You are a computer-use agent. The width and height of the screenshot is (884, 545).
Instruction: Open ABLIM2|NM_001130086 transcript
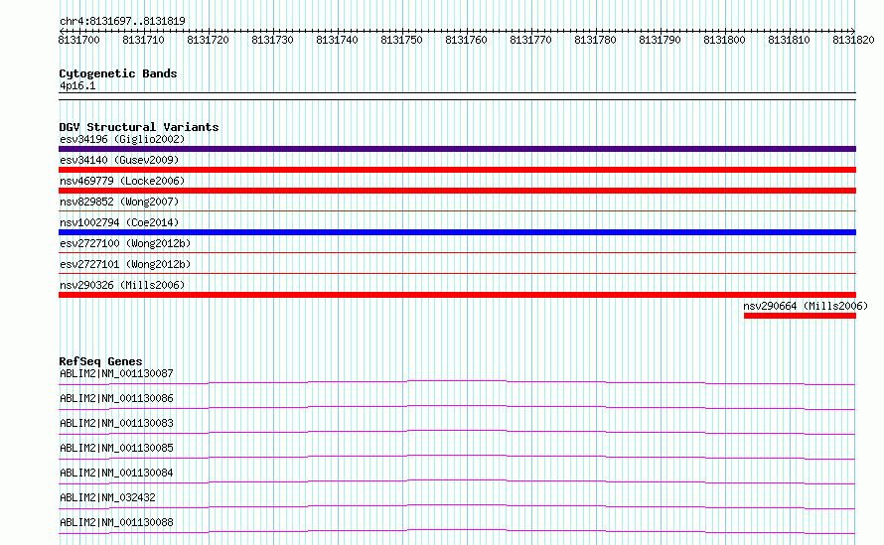click(116, 398)
